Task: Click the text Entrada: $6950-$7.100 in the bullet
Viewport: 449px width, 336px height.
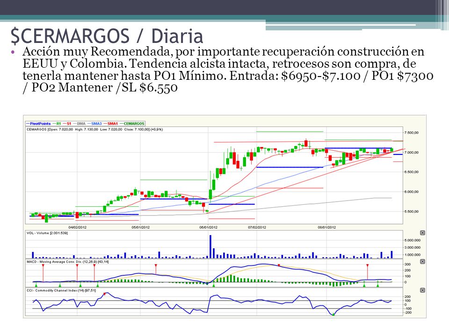Action: coord(295,76)
